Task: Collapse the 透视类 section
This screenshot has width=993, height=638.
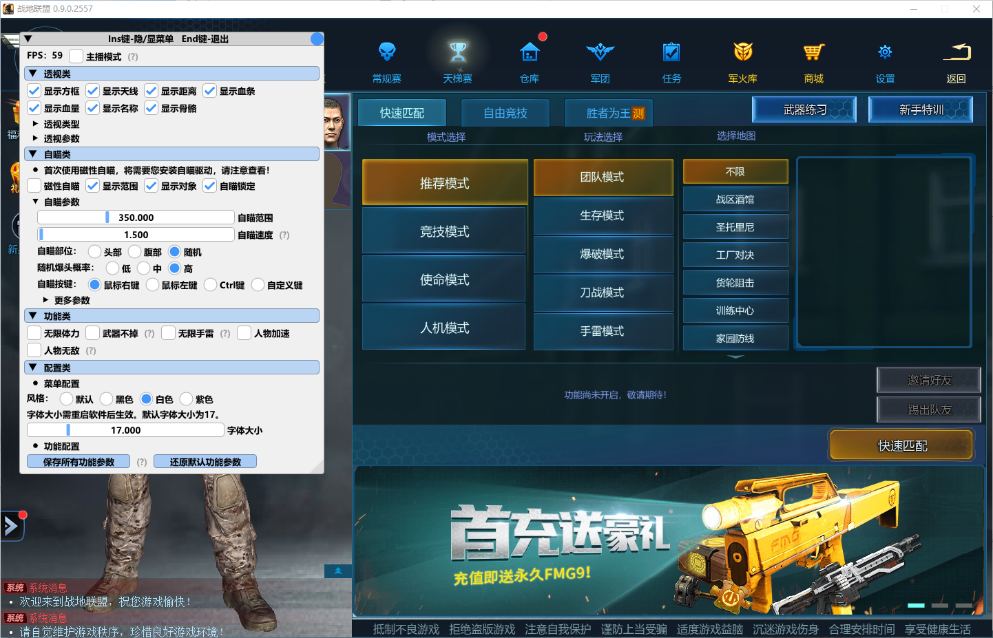Action: point(32,73)
